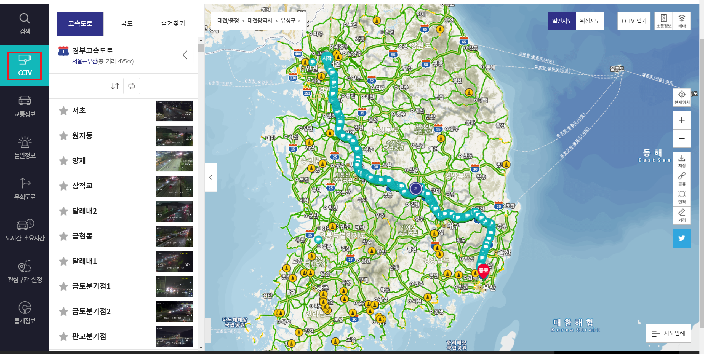Click the CCTV 열기 button
The image size is (704, 354).
click(x=634, y=21)
